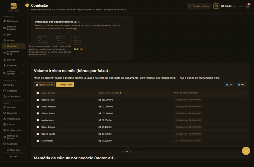Open the Satisfação page

[x=13, y=144]
